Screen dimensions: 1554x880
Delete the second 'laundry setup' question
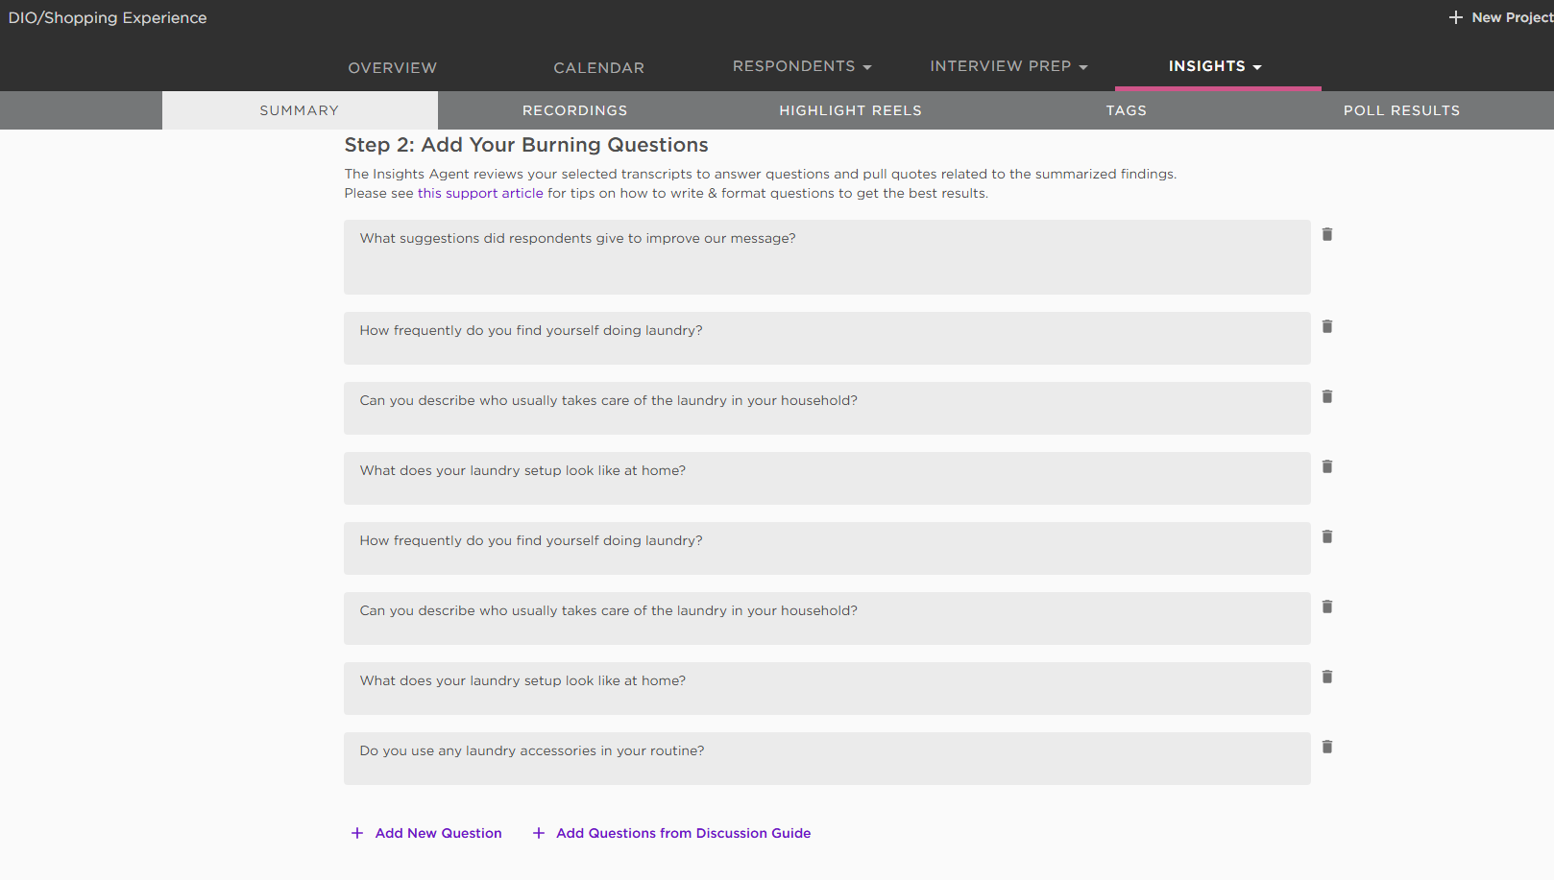1327,677
